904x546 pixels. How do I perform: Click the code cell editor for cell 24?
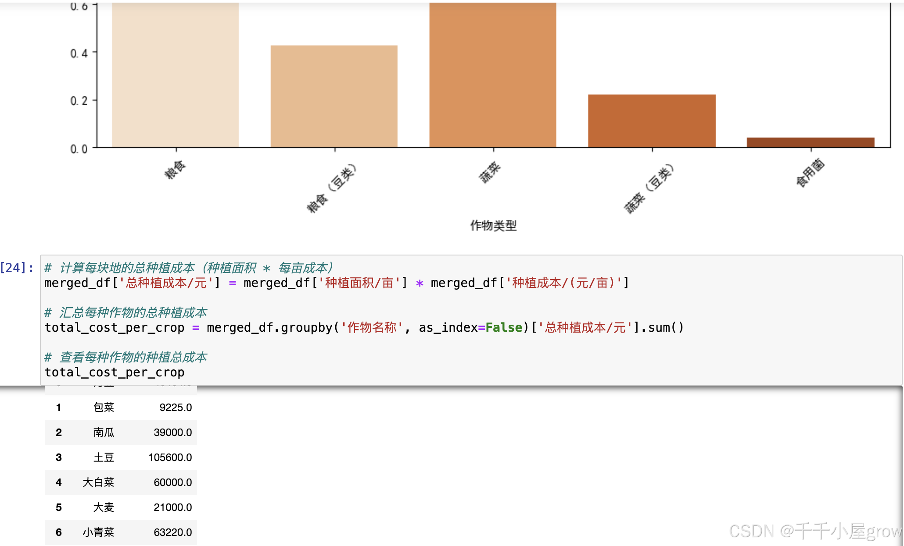click(x=471, y=320)
